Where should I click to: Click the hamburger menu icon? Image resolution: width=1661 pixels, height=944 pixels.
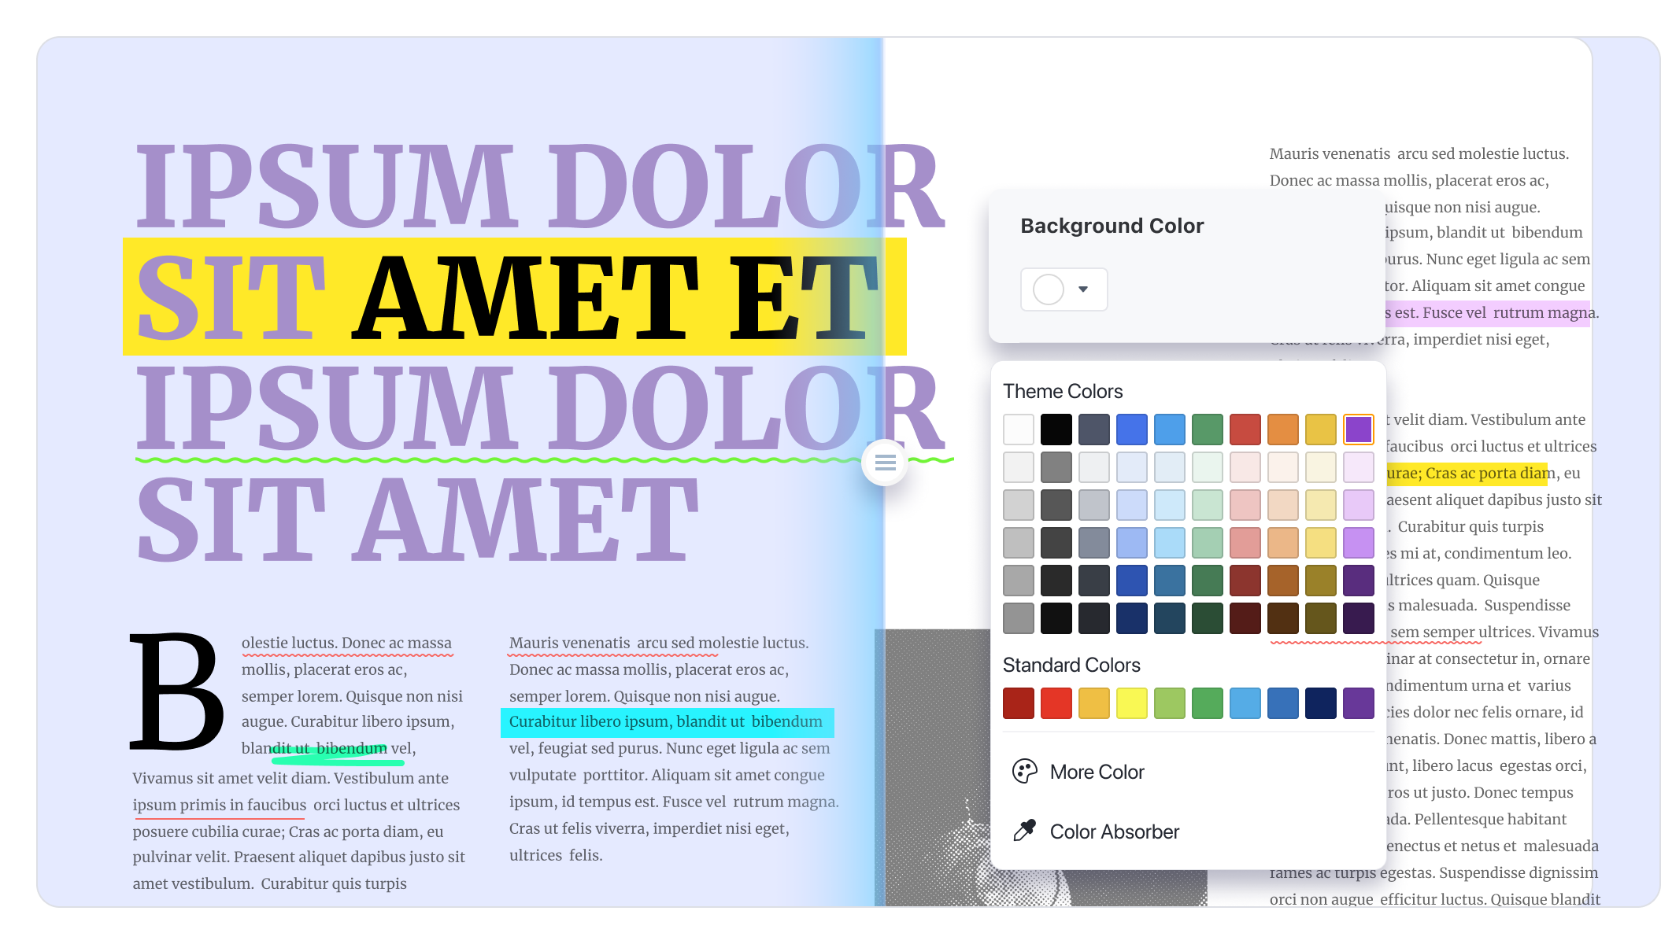[x=886, y=462]
